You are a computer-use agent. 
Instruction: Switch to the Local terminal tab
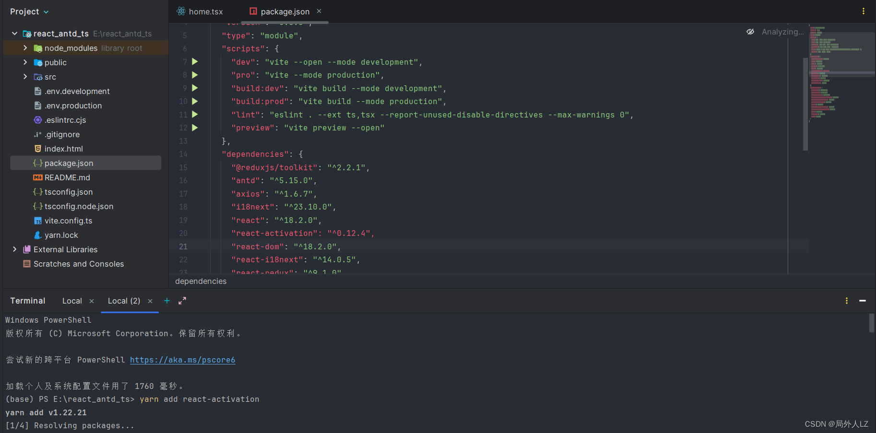(x=72, y=301)
